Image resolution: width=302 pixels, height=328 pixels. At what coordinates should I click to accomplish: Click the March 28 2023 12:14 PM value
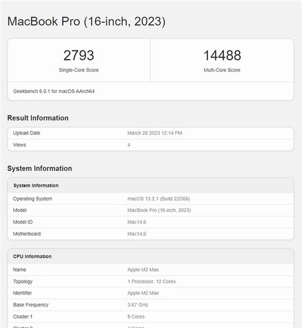point(155,133)
